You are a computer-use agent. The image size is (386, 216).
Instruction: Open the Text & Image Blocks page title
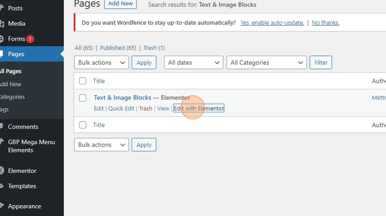123,98
